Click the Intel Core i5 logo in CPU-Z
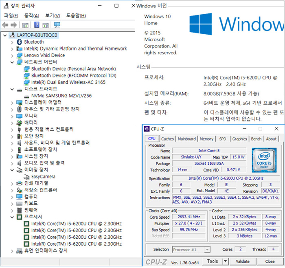The image size is (285, 268). 264,160
